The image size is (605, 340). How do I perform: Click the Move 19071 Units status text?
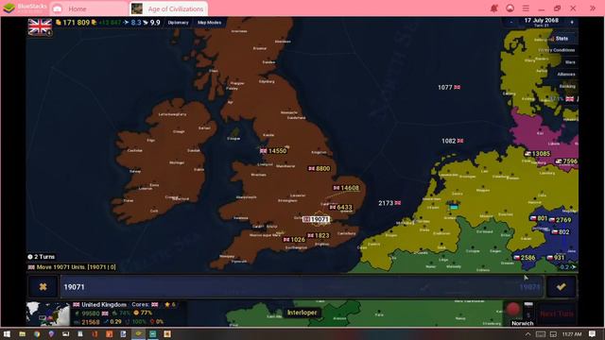point(72,266)
